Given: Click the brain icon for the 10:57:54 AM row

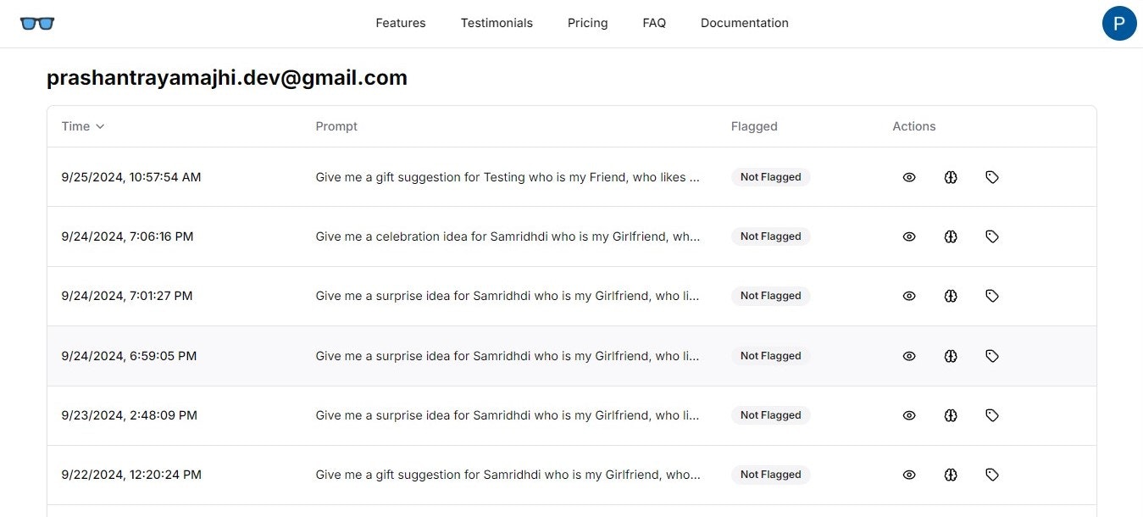Looking at the screenshot, I should [951, 177].
